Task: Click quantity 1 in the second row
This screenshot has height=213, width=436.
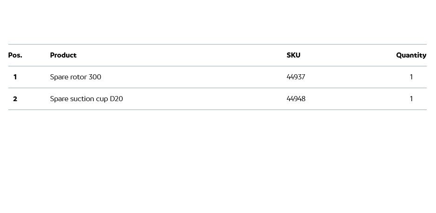Action: 411,99
